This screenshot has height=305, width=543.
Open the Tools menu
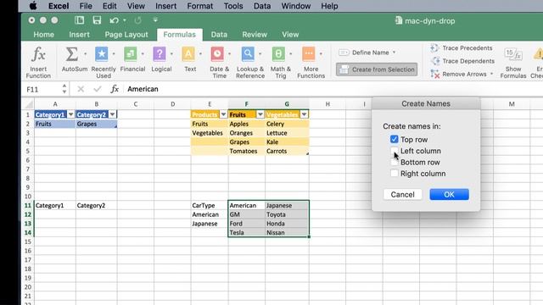click(x=233, y=6)
